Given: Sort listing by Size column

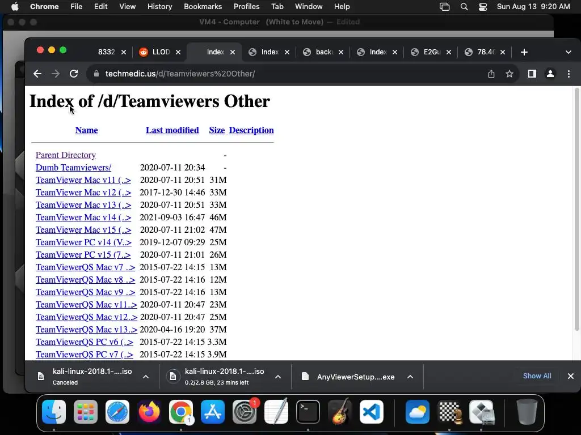Looking at the screenshot, I should tap(217, 130).
